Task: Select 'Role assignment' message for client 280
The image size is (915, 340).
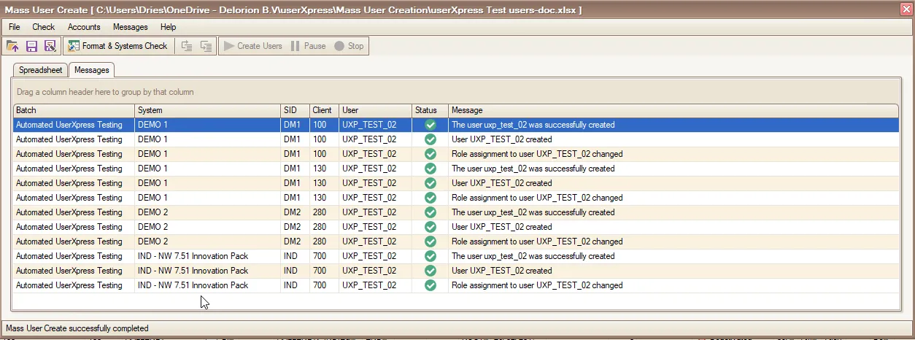Action: pyautogui.click(x=537, y=242)
